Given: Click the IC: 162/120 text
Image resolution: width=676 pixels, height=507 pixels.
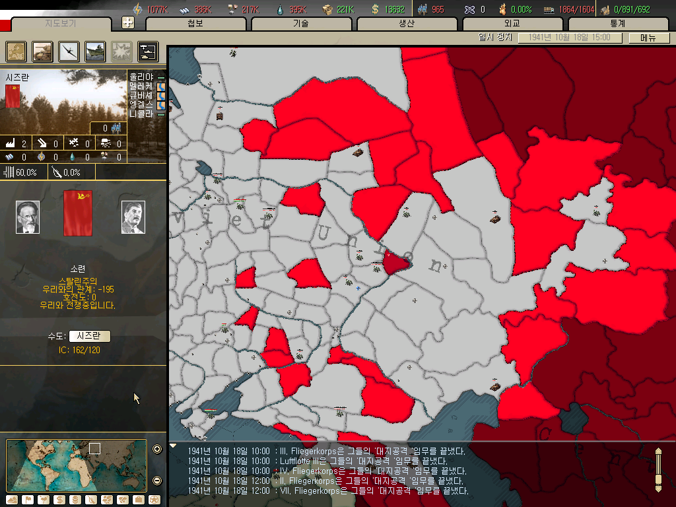Looking at the screenshot, I should point(79,350).
